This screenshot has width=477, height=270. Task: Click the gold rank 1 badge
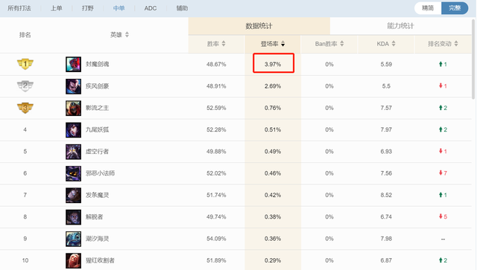25,64
